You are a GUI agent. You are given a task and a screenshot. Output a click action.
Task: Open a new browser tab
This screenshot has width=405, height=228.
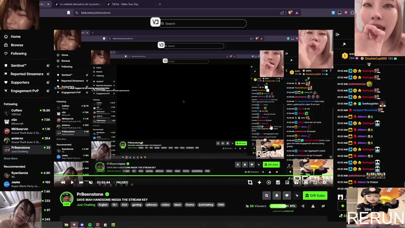(x=160, y=4)
